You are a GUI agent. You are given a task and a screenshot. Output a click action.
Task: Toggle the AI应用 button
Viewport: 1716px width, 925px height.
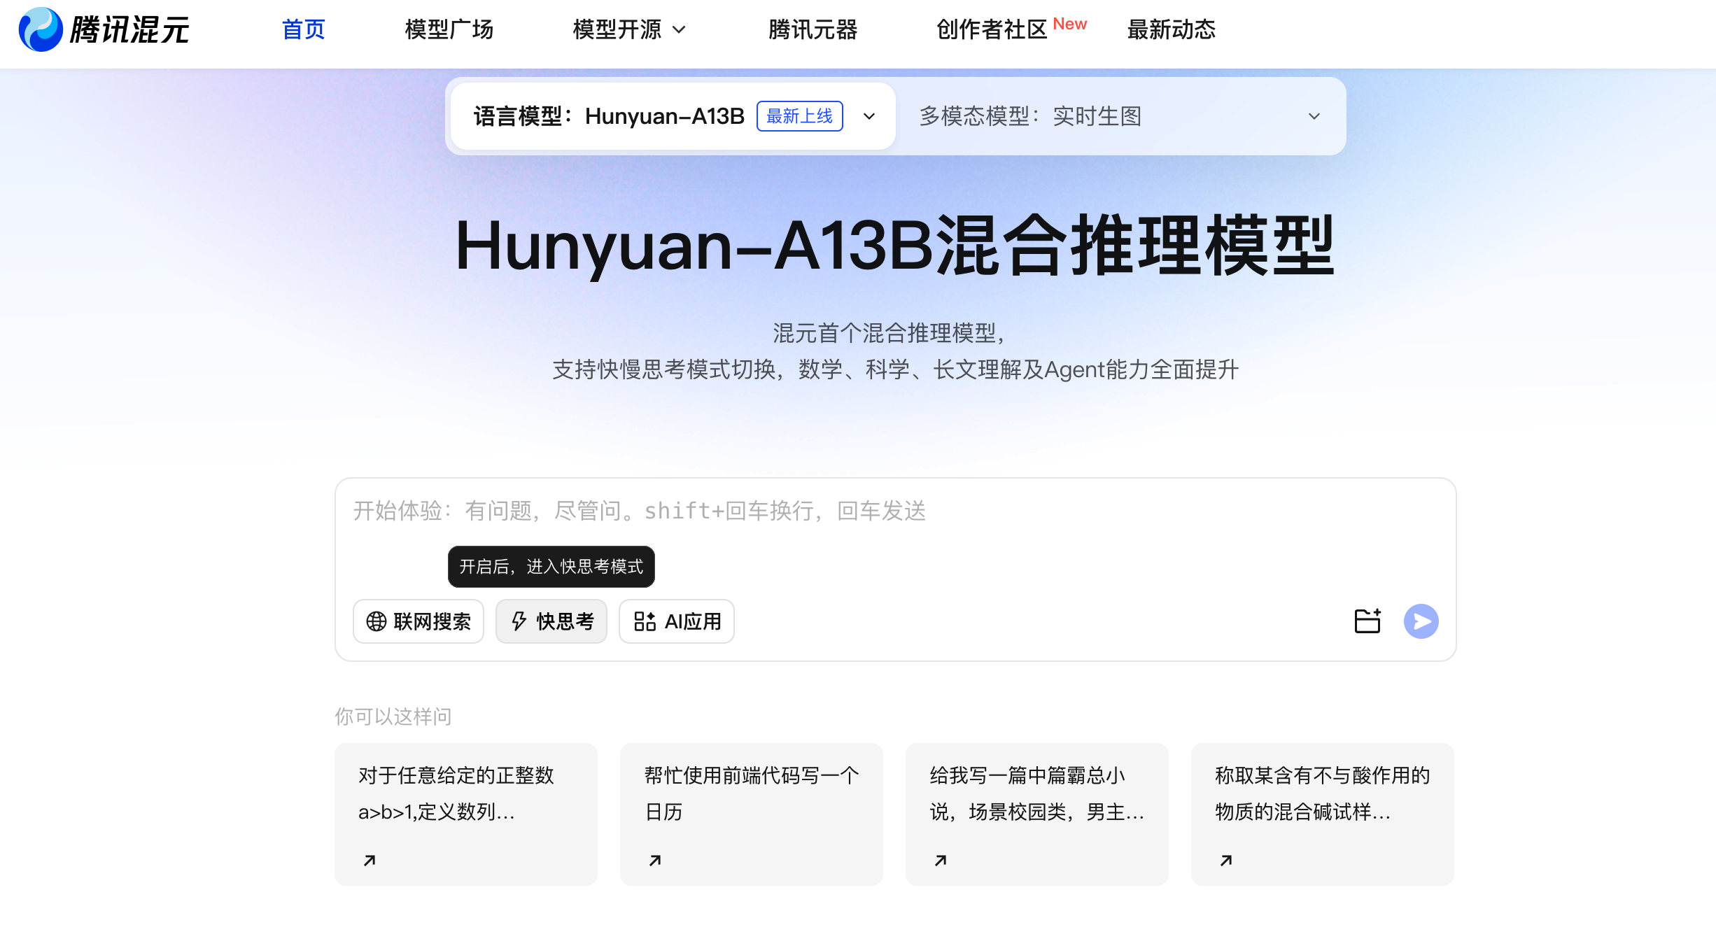pos(677,621)
